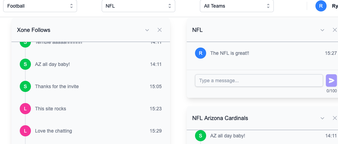Screen dimensions: 338x144
Task: Click the R avatar beside 'The NFL is great!!'
Action: [201, 53]
